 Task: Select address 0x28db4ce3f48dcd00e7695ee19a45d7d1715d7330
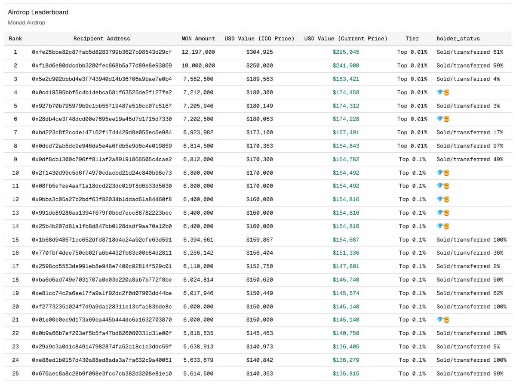pyautogui.click(x=102, y=119)
